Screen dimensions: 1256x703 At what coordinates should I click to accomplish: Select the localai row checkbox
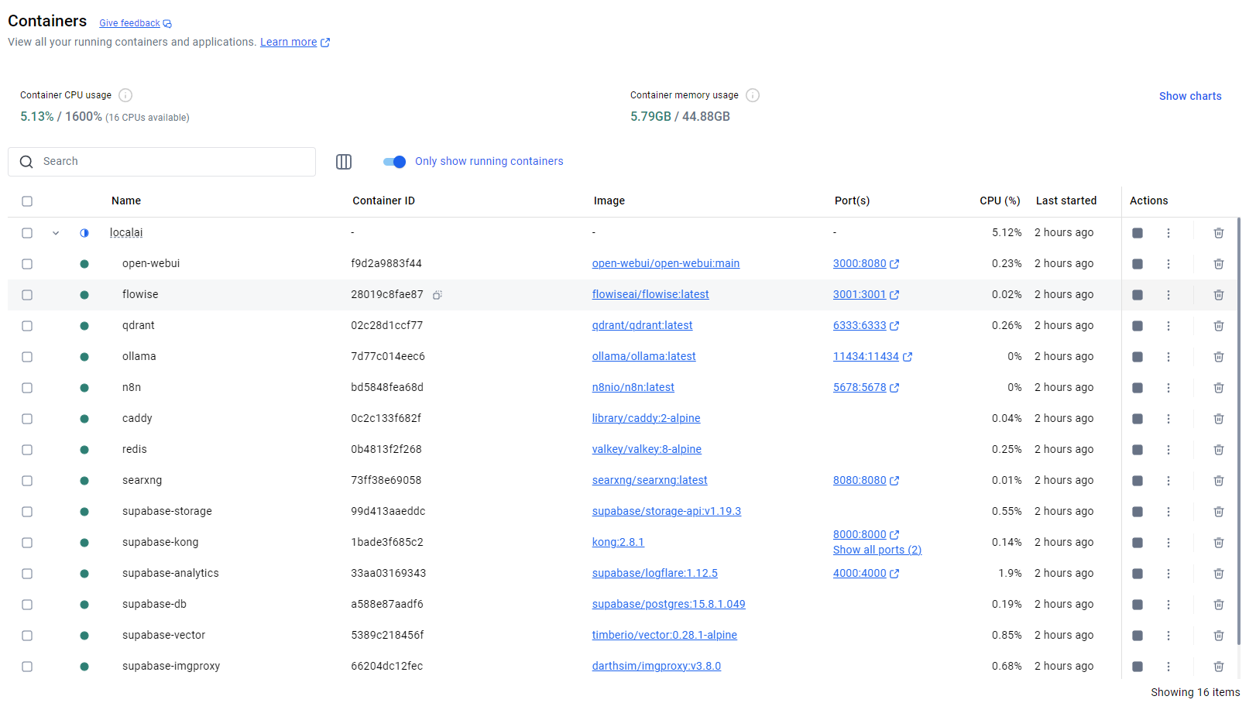[x=27, y=233]
